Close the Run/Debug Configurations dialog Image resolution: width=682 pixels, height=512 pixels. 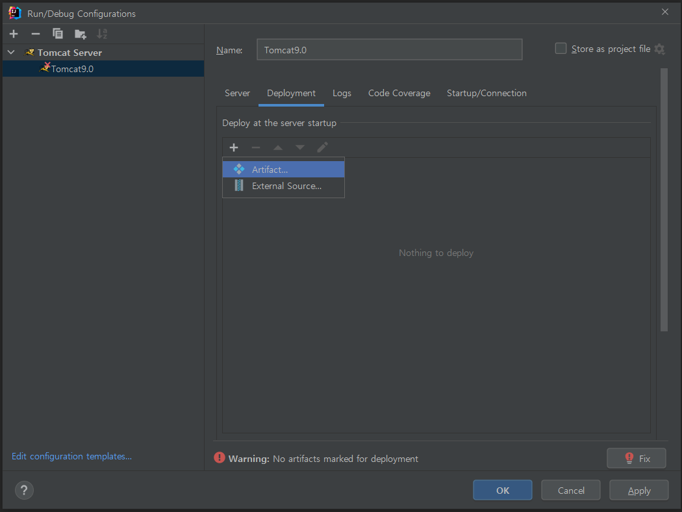coord(665,12)
